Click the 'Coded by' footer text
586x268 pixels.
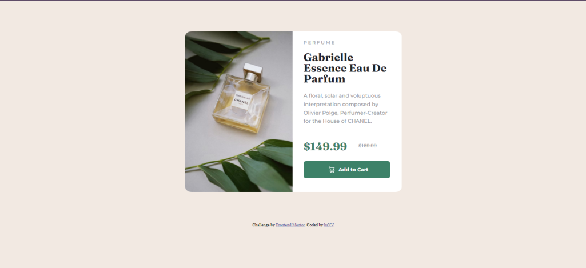click(314, 225)
